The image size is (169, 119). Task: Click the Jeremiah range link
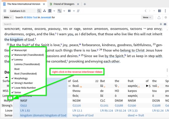[x=46, y=17]
